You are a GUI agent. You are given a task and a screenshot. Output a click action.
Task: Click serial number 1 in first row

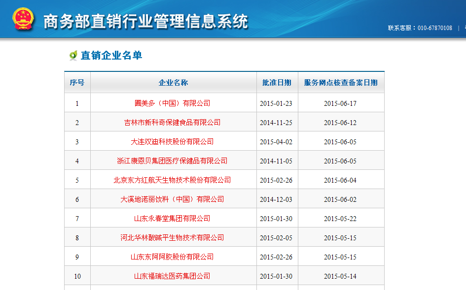77,103
